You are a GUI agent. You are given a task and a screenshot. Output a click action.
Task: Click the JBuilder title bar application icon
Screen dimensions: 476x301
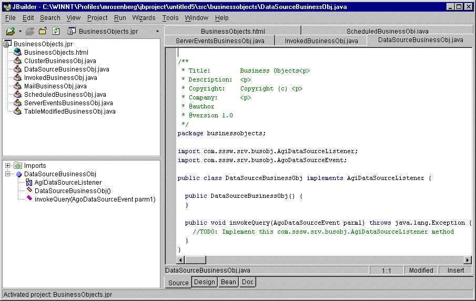(7, 7)
